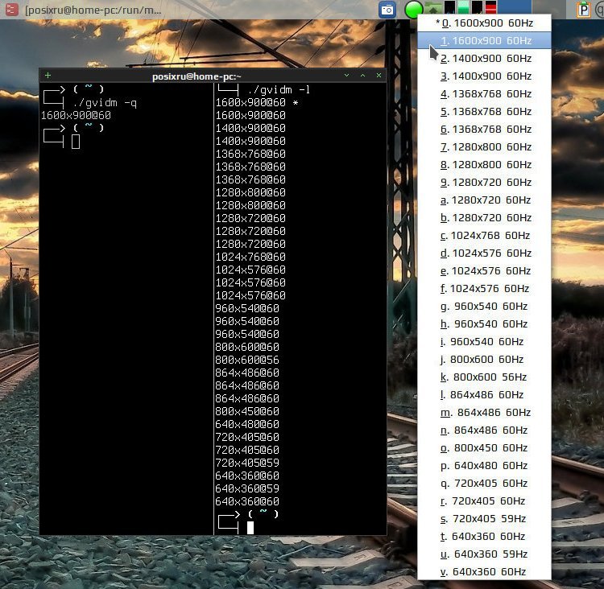
Task: Click the green memory usage monitor
Action: (x=463, y=7)
